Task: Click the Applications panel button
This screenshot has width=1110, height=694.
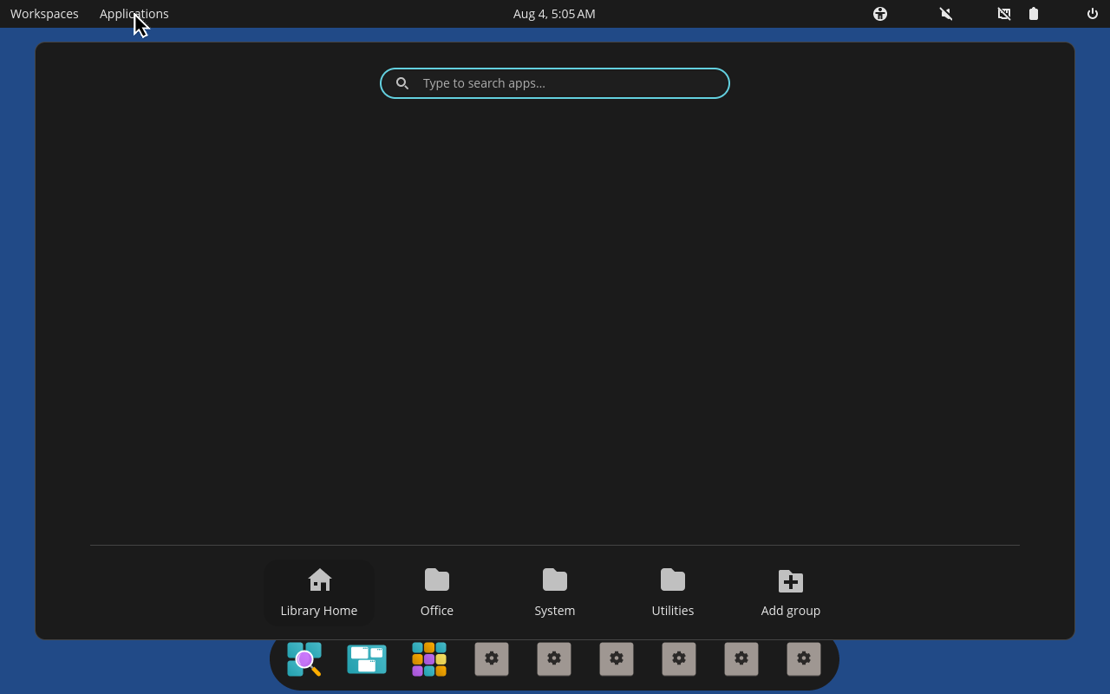Action: (134, 14)
